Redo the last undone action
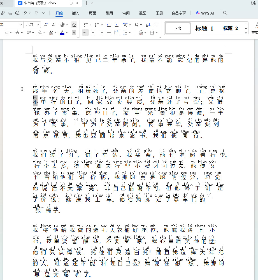Viewport: 258px width, 280px height. click(x=36, y=13)
